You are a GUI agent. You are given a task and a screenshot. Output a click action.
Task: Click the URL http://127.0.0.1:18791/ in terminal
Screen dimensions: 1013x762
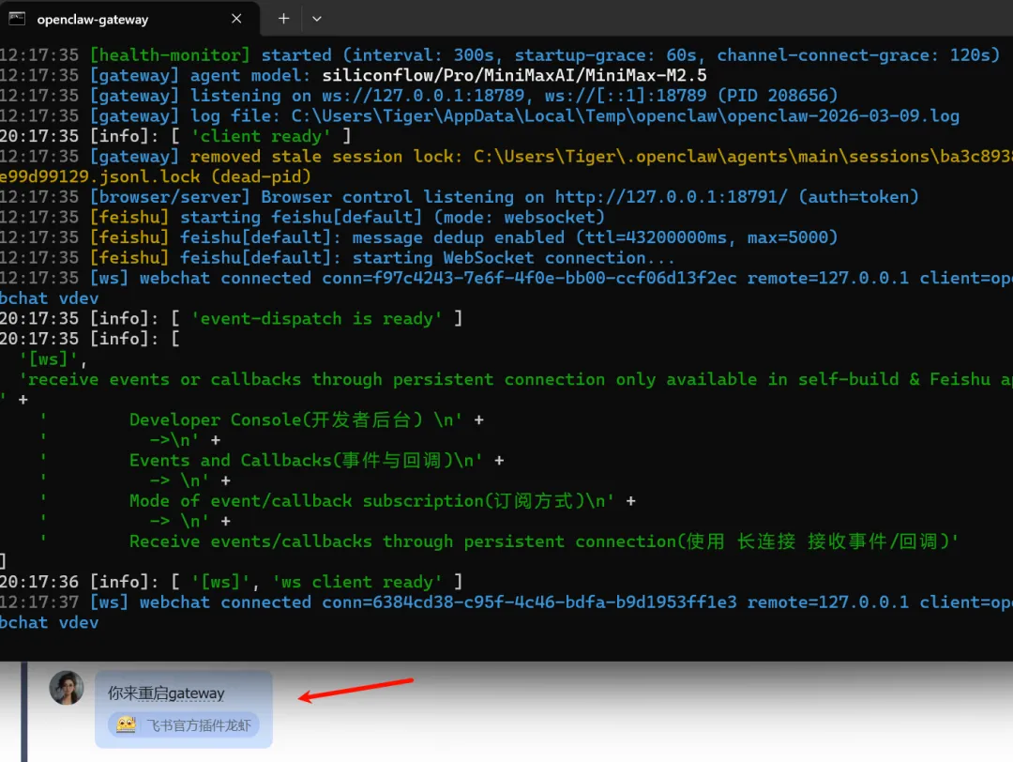(672, 197)
